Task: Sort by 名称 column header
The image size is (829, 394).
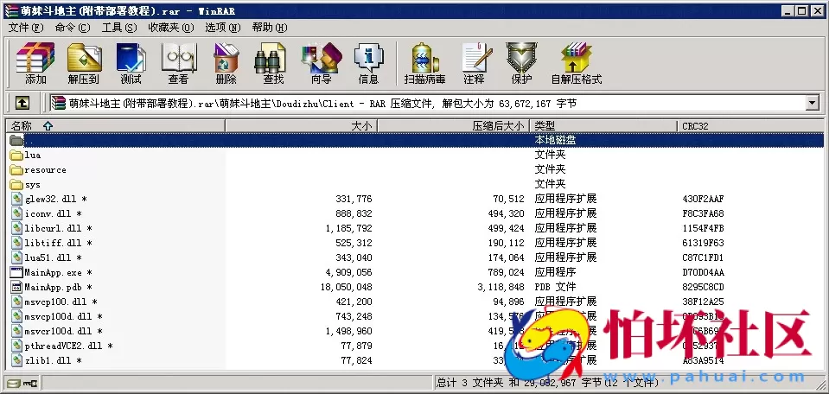Action: click(x=115, y=126)
